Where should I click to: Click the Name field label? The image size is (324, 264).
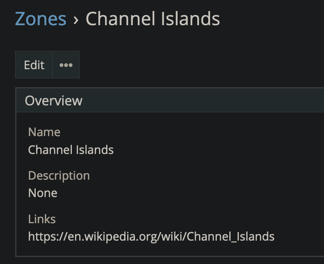point(44,132)
